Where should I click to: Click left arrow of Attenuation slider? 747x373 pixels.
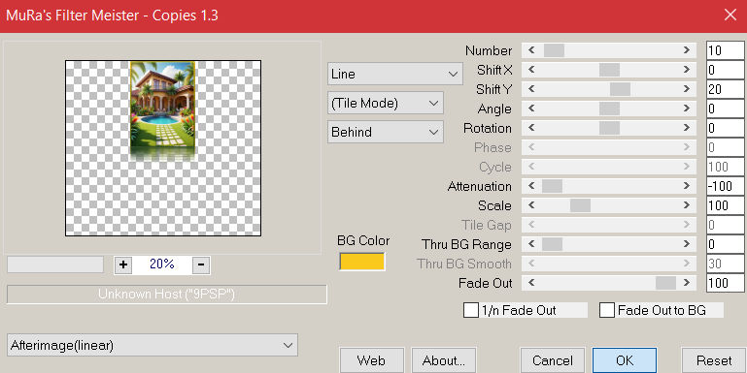point(531,186)
